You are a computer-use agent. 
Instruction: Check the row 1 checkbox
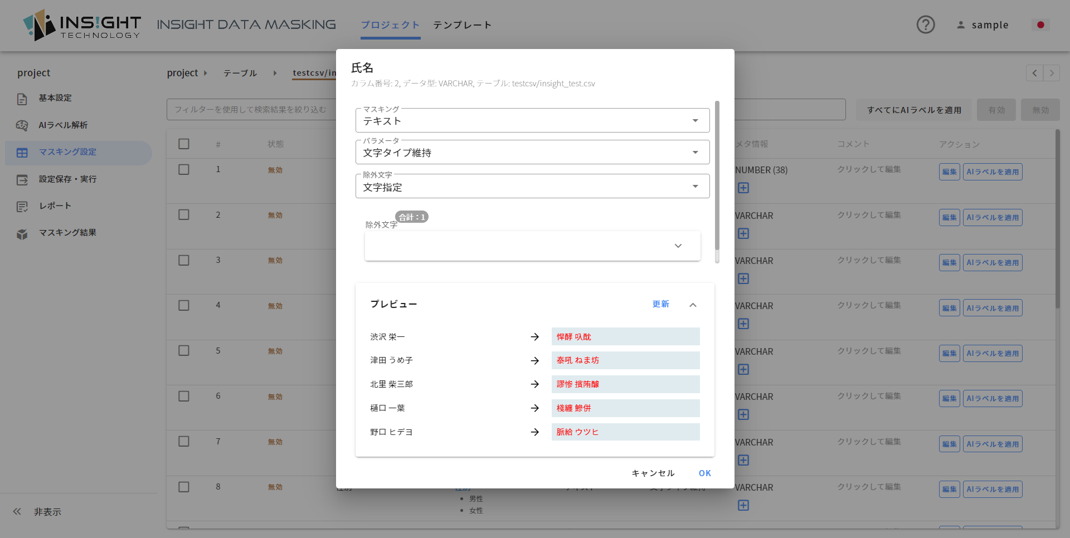click(x=184, y=170)
